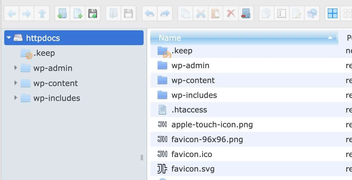Paste from clipboard with the clipboard icon
Screen dimensions: 352x180
tap(215, 13)
